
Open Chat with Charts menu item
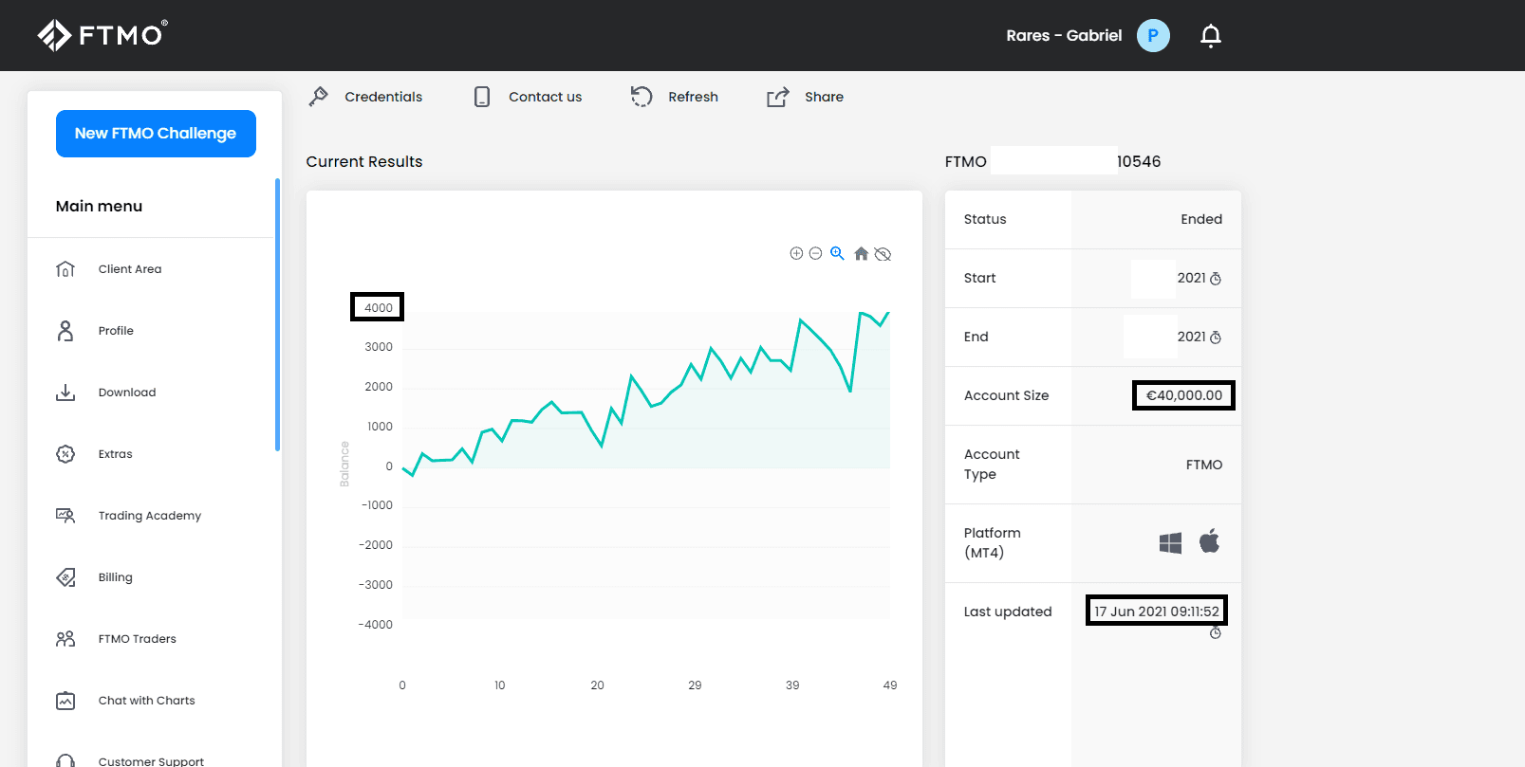coord(147,701)
